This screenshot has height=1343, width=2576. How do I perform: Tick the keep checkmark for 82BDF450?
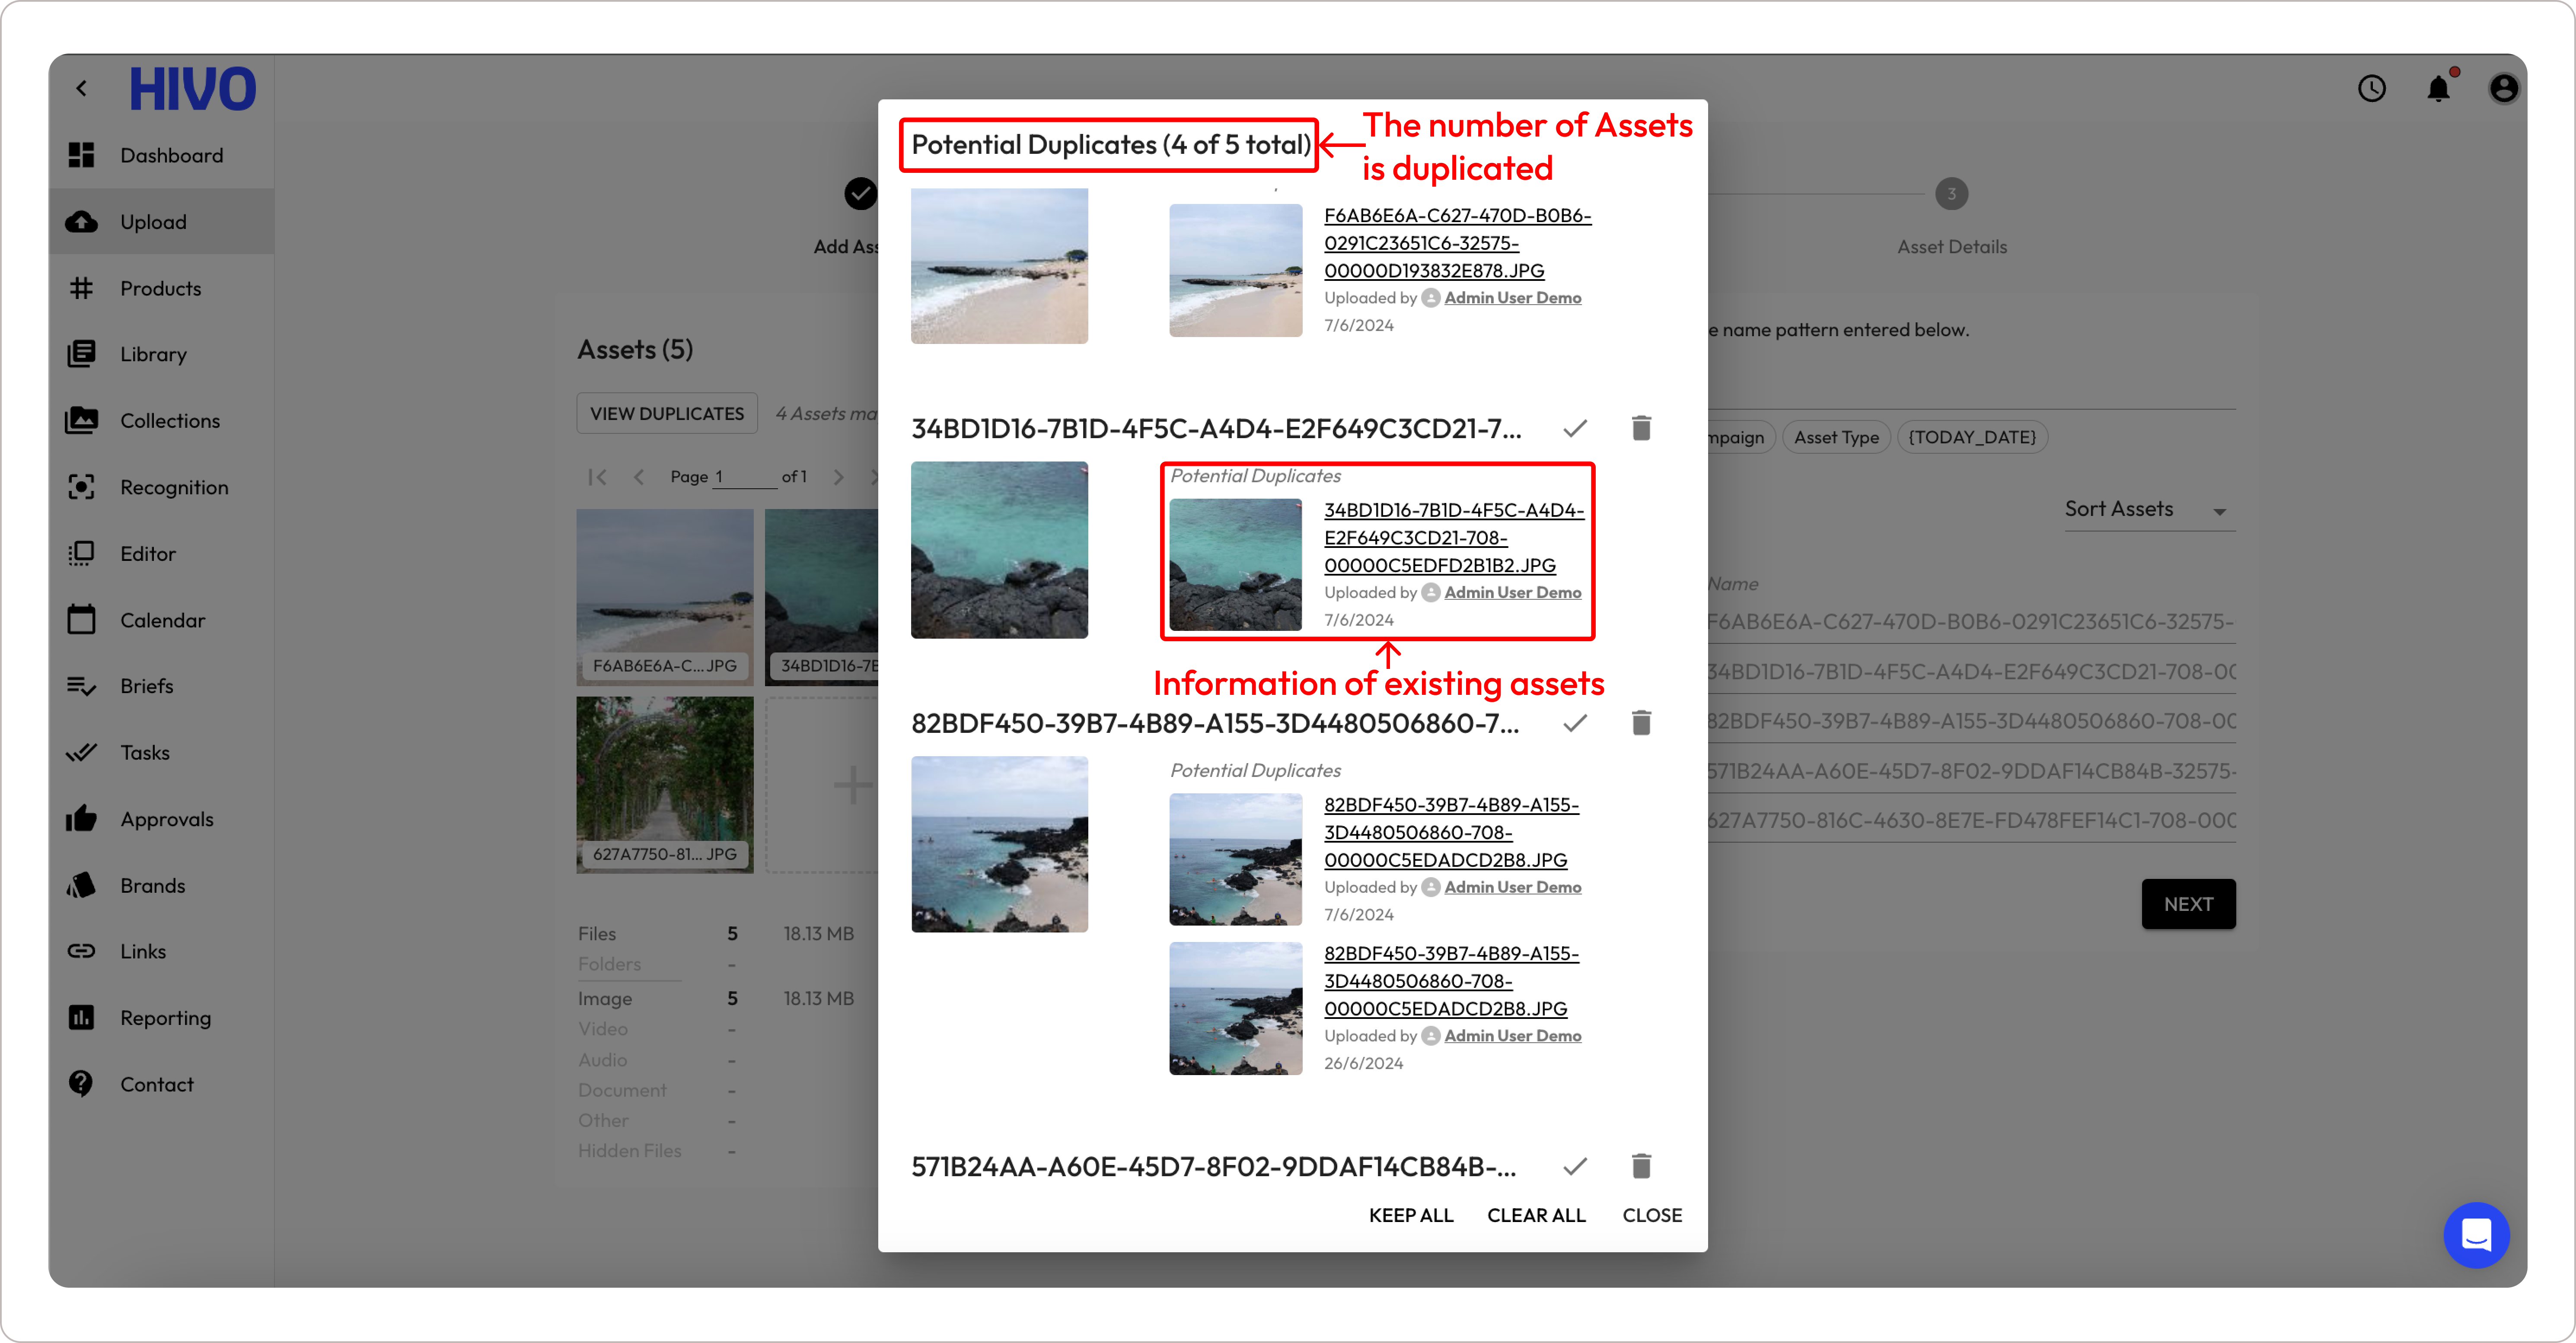click(1575, 723)
